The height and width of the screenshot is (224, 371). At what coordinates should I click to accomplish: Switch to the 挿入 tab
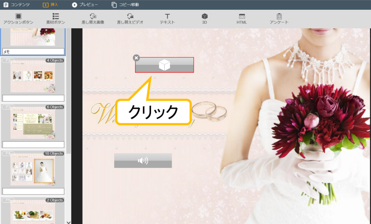[x=50, y=5]
